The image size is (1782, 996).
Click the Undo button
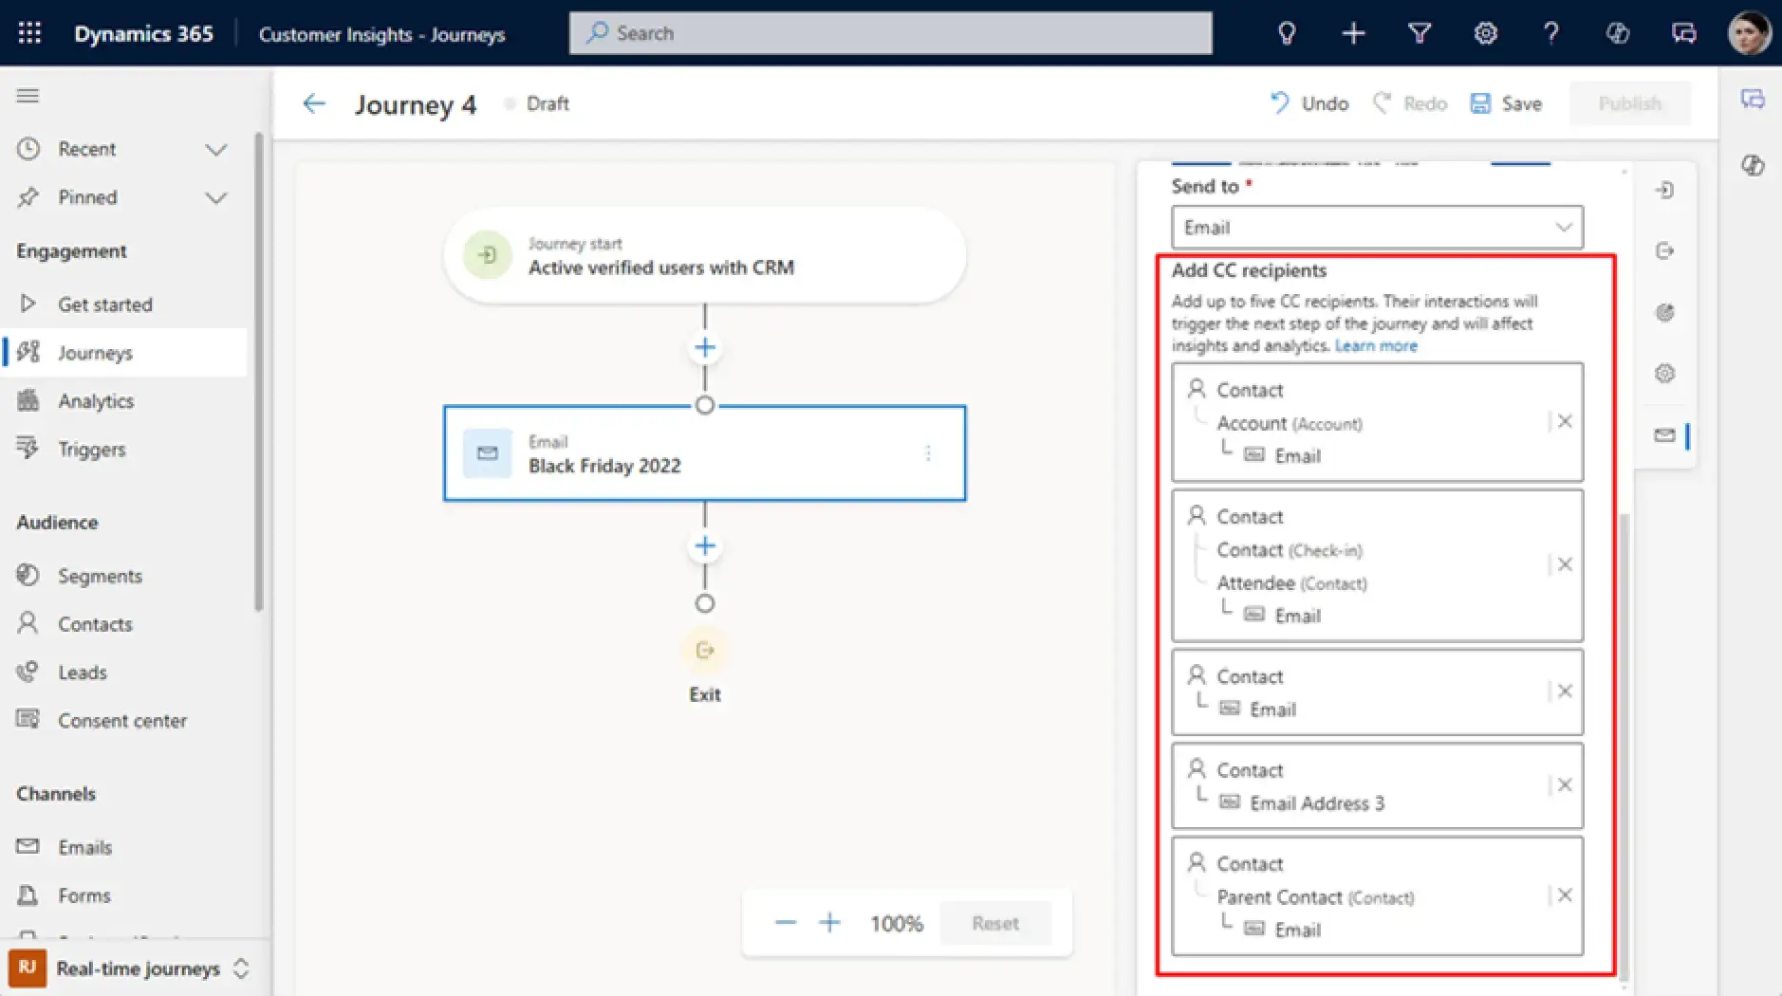[x=1309, y=103]
